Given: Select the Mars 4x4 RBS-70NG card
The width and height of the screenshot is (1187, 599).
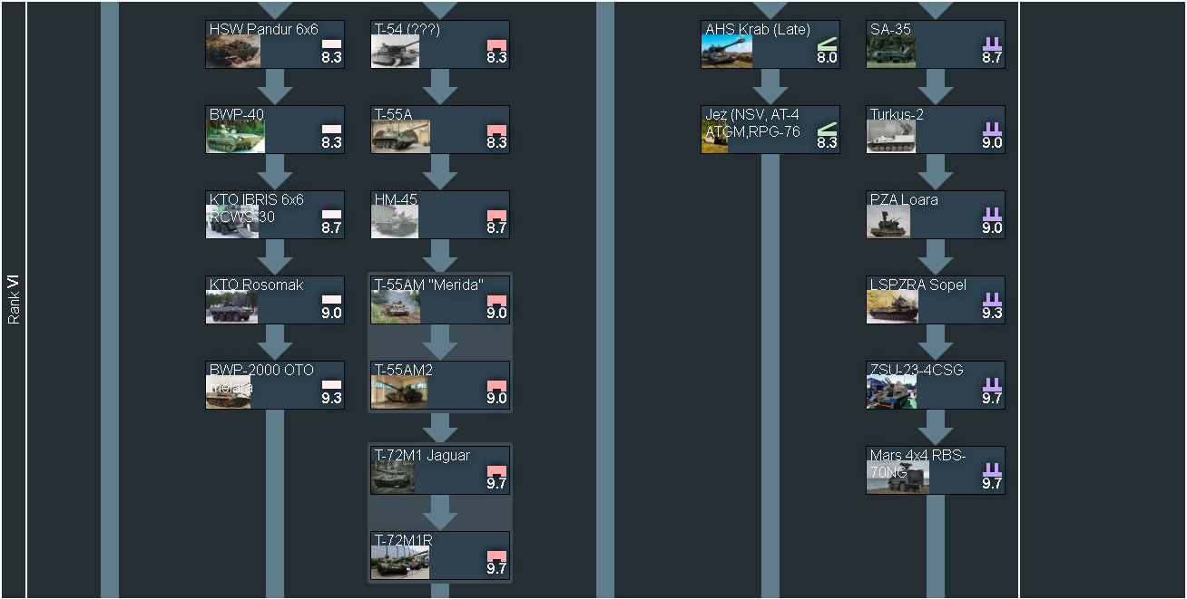Looking at the screenshot, I should point(936,470).
